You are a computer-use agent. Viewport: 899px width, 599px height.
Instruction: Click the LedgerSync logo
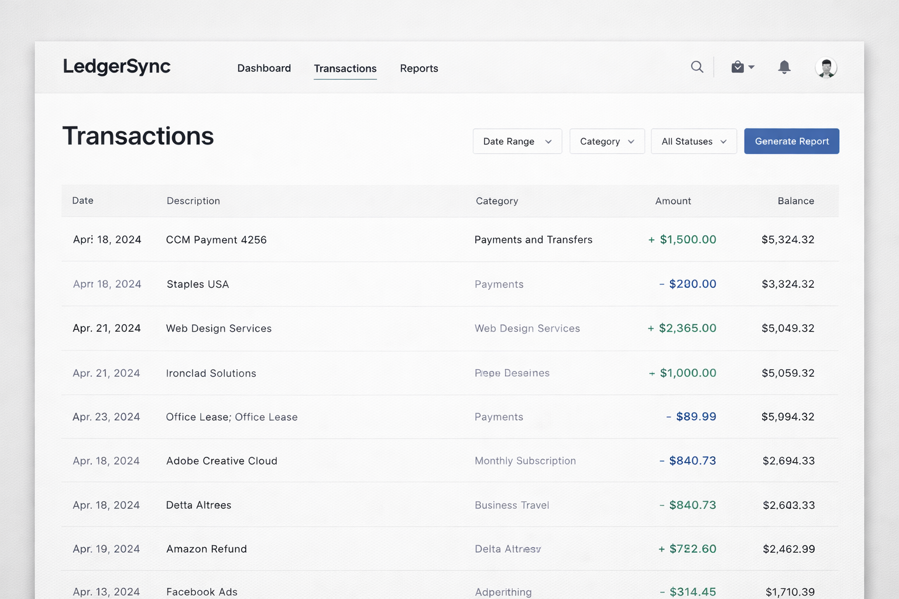116,67
